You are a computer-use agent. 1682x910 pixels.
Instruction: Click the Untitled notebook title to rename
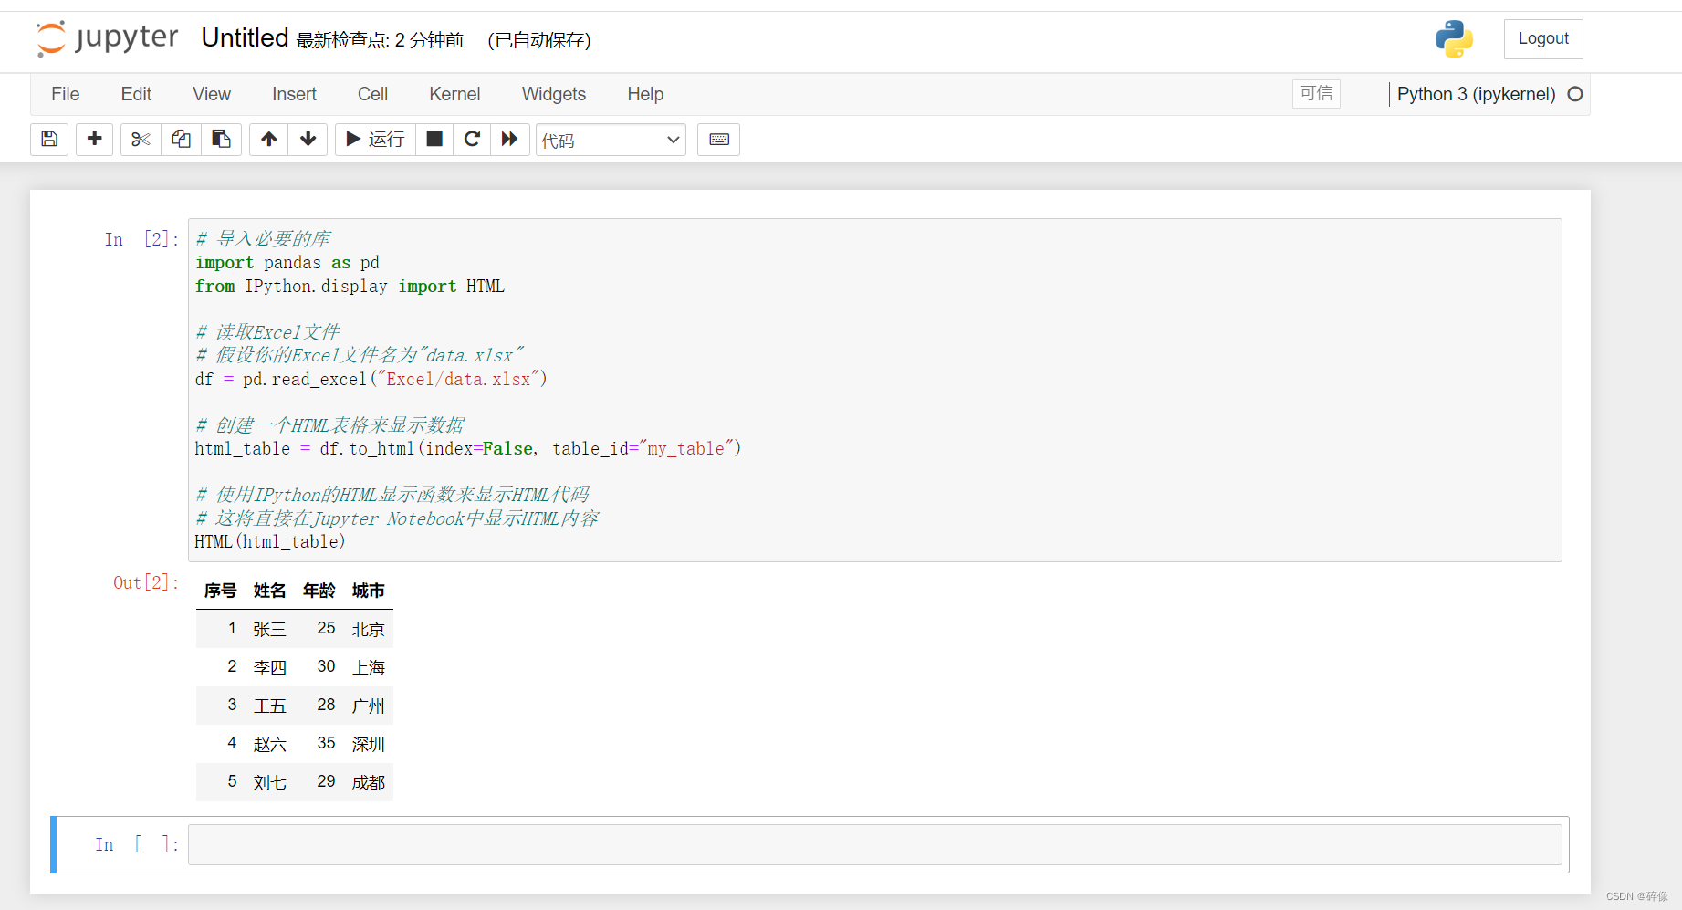tap(244, 37)
